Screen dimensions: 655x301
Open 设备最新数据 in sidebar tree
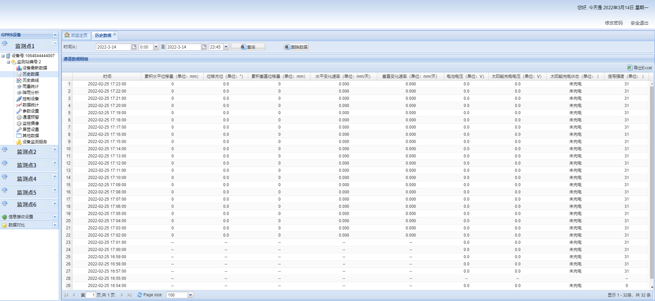coord(35,68)
